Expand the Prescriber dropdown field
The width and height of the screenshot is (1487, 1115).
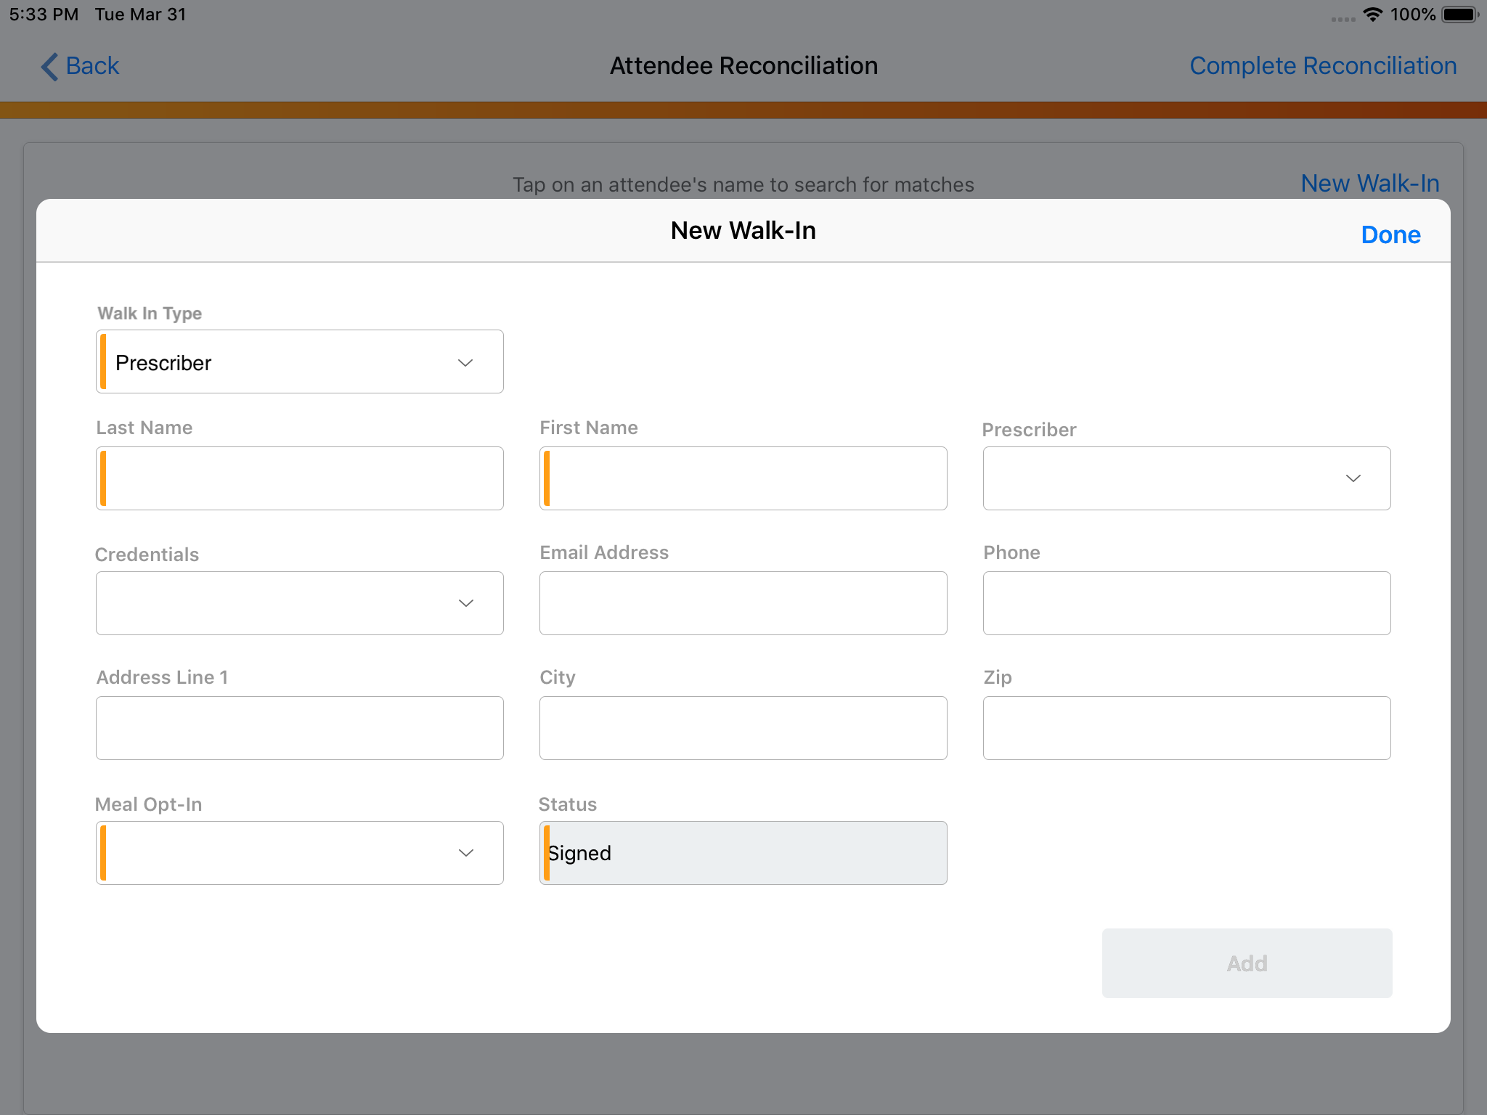click(x=1186, y=478)
